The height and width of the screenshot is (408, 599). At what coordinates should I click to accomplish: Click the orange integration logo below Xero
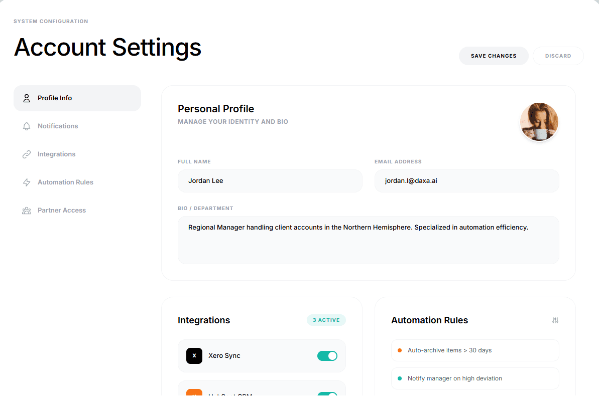194,392
